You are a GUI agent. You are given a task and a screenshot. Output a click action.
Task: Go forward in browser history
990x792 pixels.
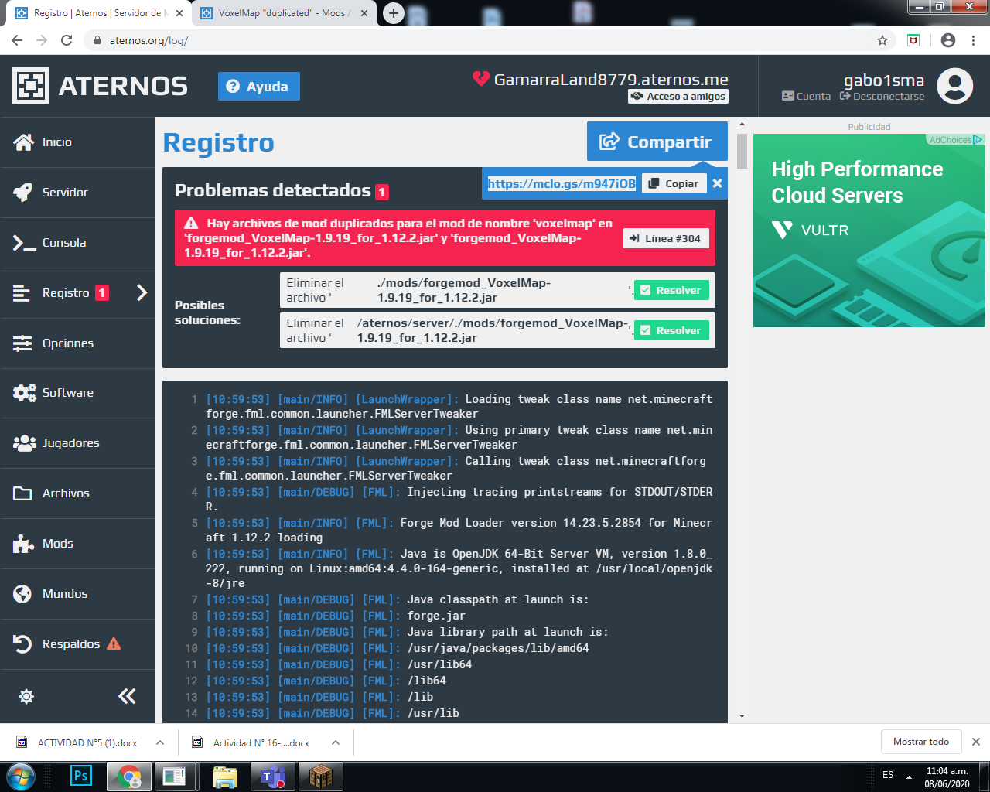click(42, 40)
